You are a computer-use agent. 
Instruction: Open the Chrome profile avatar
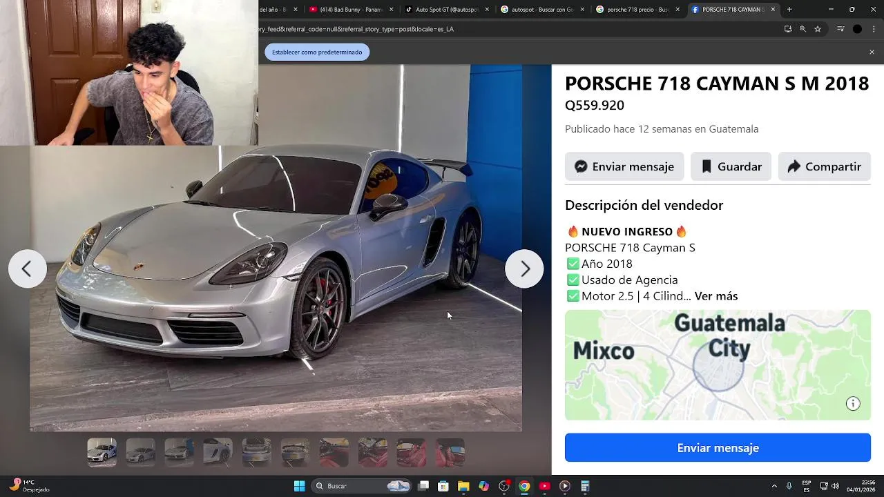tap(857, 29)
